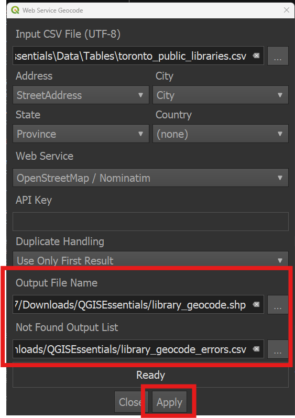Click the Not Found Output List text field

(x=138, y=349)
